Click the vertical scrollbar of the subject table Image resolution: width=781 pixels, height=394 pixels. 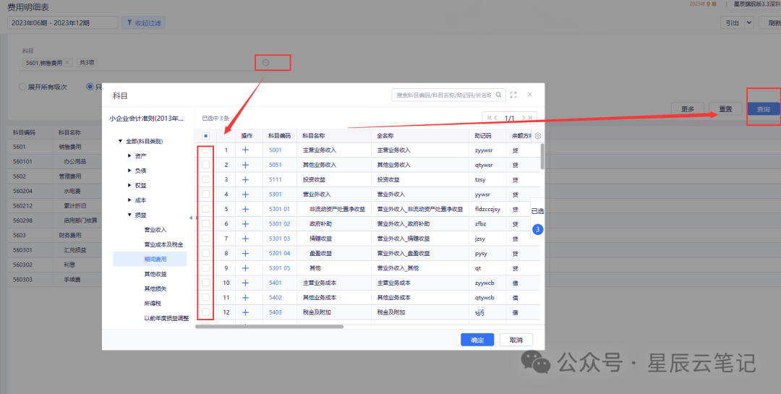[542, 157]
